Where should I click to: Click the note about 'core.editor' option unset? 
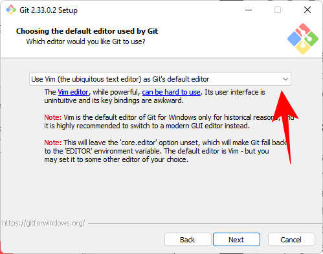166,151
